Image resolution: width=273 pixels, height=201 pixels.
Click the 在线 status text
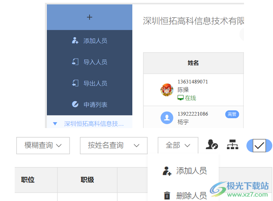point(190,98)
